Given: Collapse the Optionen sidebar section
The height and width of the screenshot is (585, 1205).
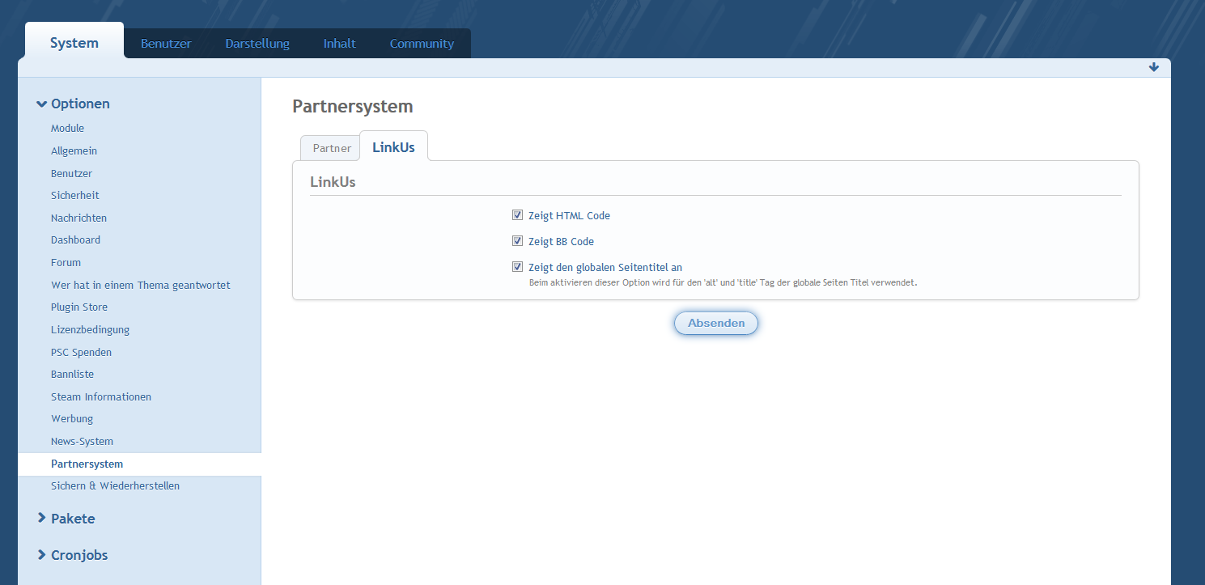Looking at the screenshot, I should click(73, 104).
